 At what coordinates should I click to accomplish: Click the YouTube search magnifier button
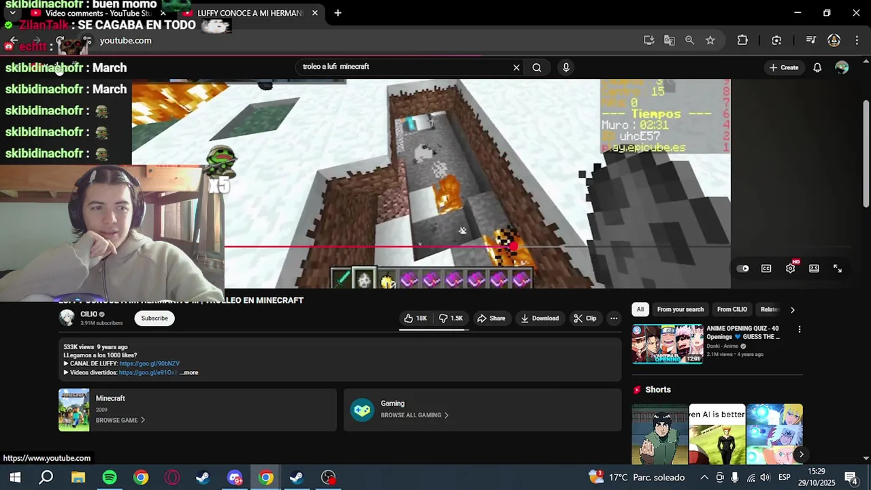coord(537,67)
